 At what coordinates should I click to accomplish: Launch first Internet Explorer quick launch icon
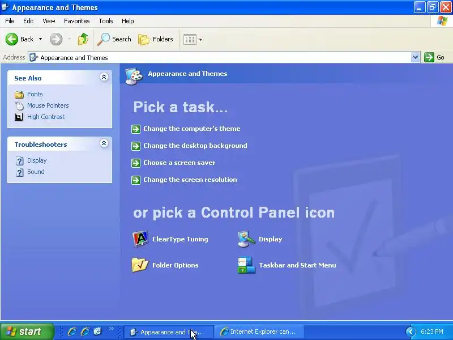[x=72, y=331]
